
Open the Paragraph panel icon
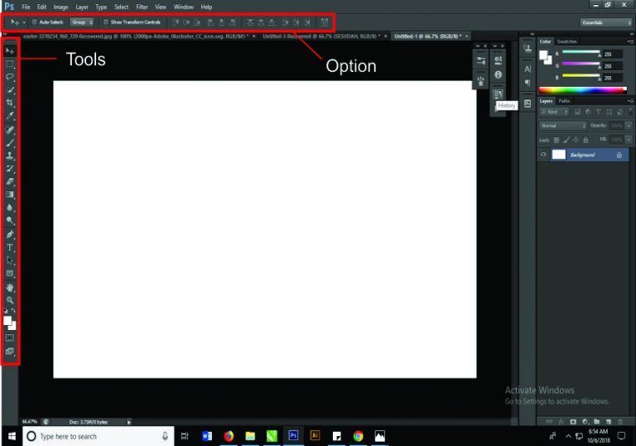528,83
